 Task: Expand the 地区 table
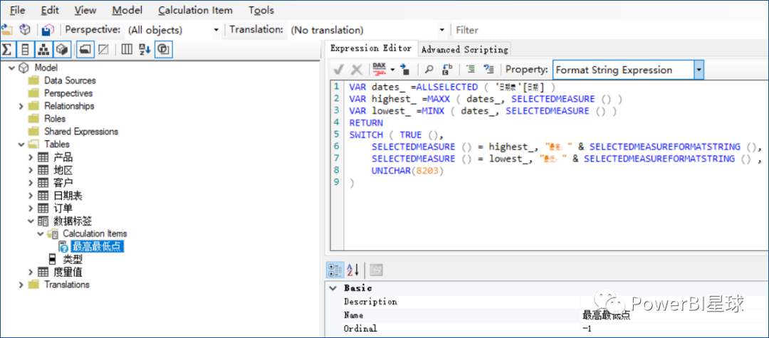31,170
